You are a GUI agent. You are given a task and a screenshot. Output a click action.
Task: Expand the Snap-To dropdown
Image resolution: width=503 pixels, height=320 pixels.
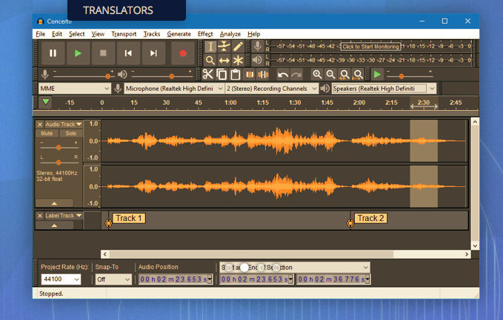point(113,279)
